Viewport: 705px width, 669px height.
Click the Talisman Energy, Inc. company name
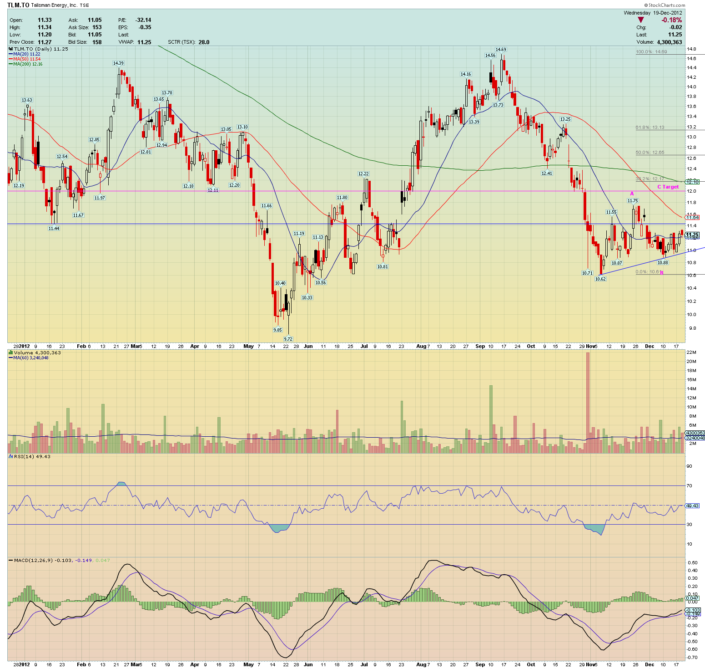coord(54,5)
